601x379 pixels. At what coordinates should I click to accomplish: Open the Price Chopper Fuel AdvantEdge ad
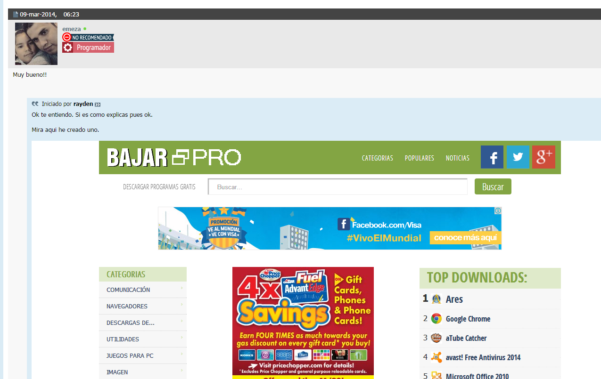pyautogui.click(x=303, y=323)
